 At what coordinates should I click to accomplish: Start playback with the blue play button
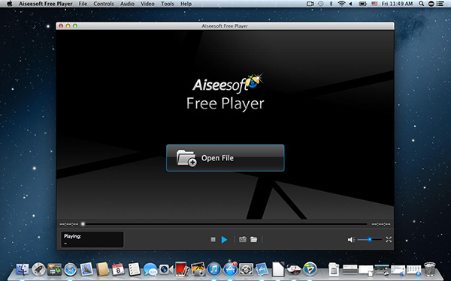[224, 240]
